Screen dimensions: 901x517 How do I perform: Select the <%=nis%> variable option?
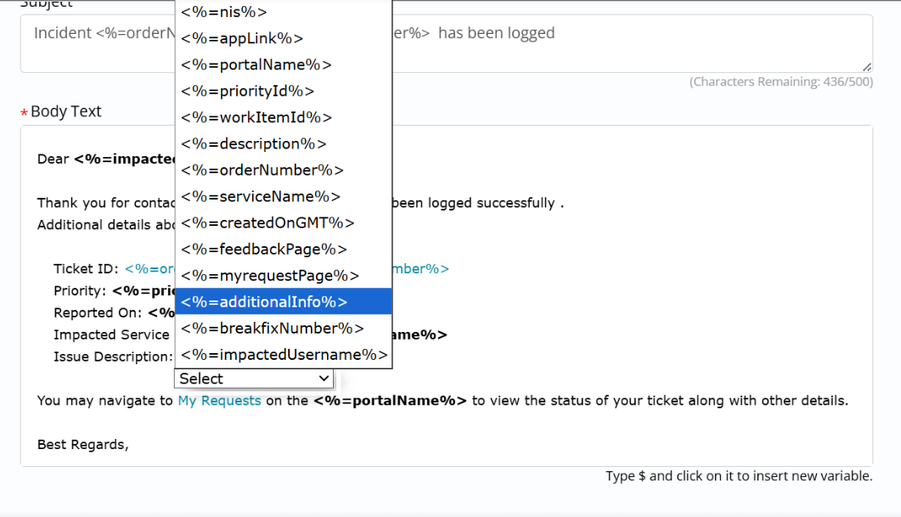[x=224, y=12]
